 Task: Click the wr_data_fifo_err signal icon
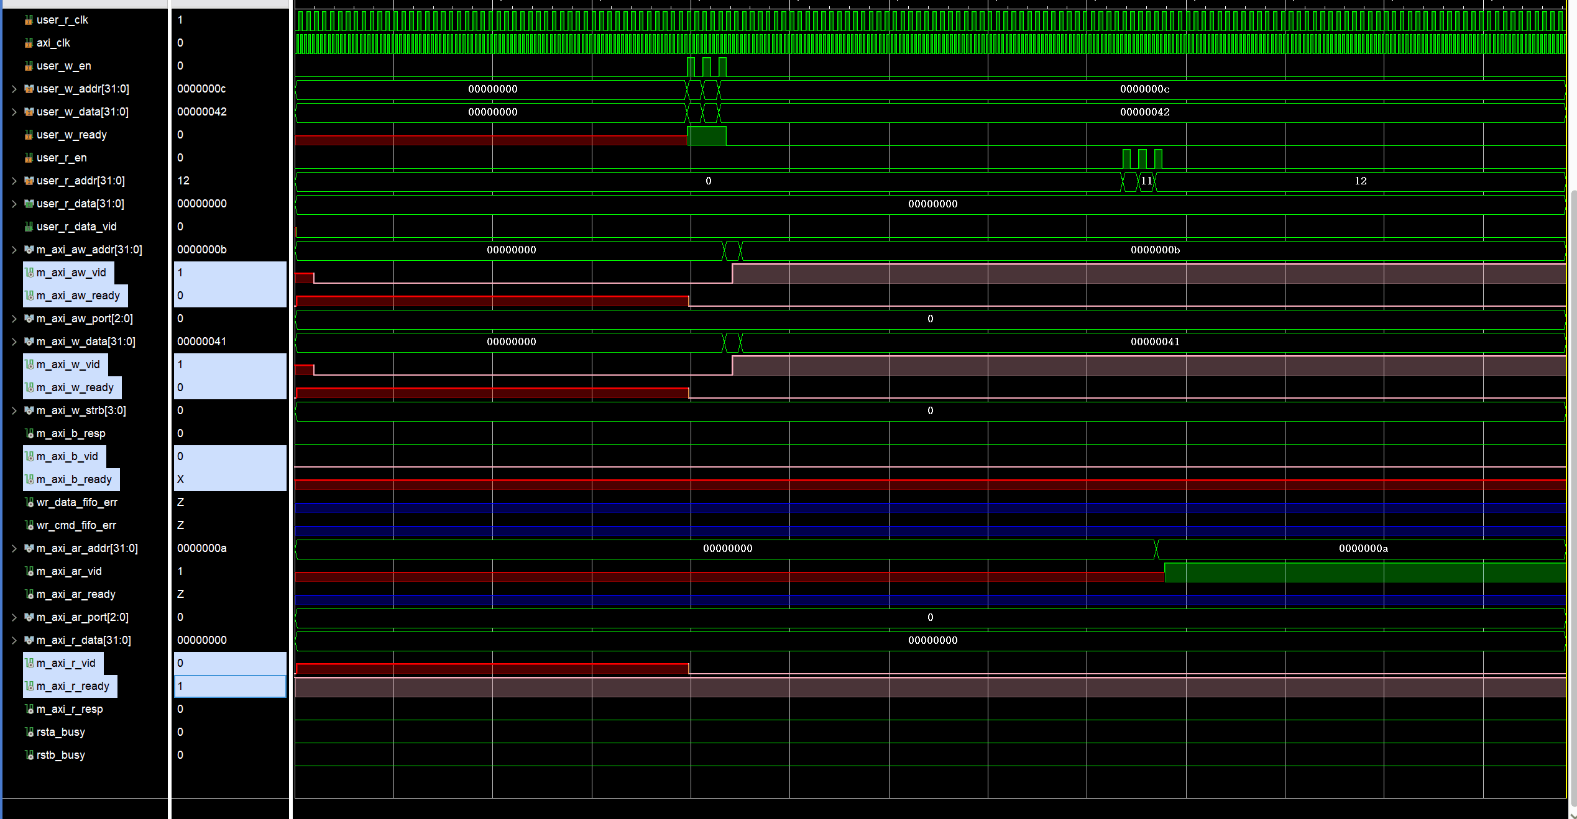click(29, 502)
